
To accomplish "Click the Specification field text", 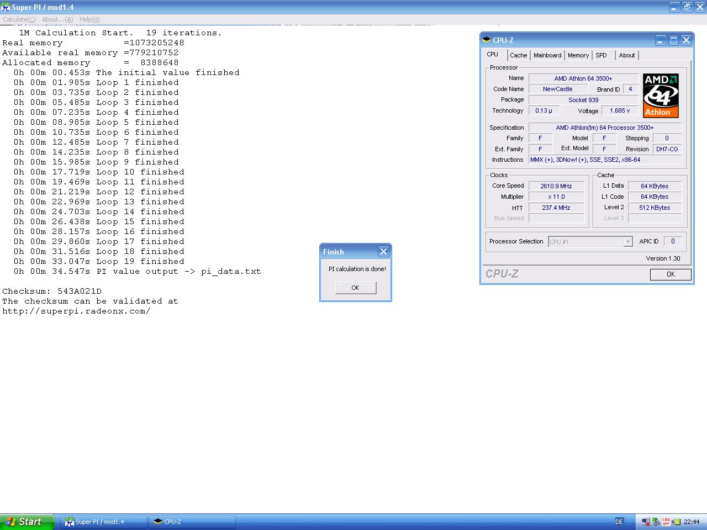I will 605,128.
